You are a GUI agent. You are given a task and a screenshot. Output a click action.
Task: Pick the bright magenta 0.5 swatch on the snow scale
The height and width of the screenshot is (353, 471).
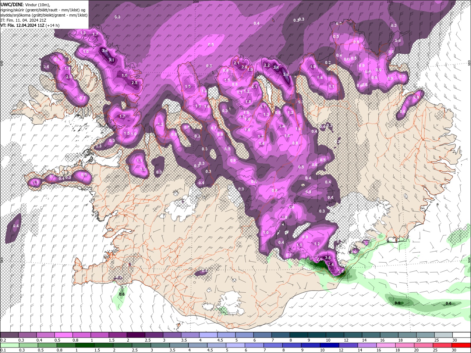click(x=63, y=335)
